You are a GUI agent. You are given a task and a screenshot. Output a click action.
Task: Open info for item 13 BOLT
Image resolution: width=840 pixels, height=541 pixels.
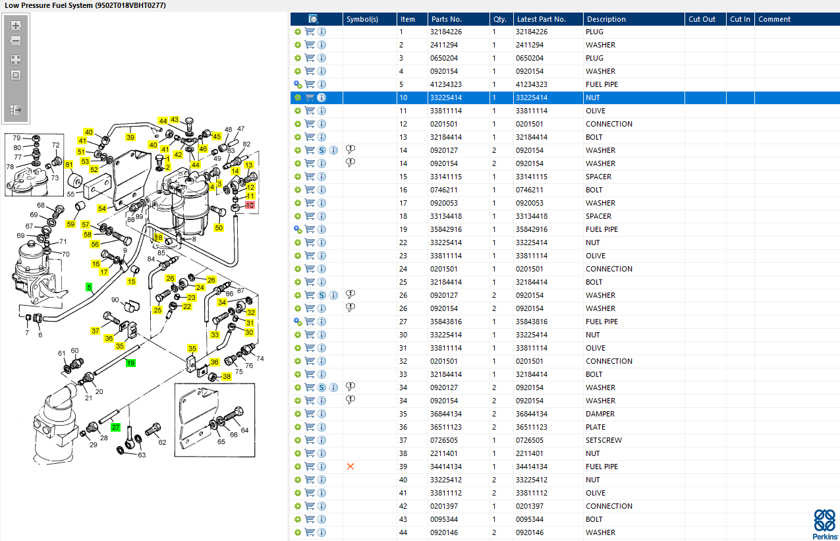tap(322, 137)
